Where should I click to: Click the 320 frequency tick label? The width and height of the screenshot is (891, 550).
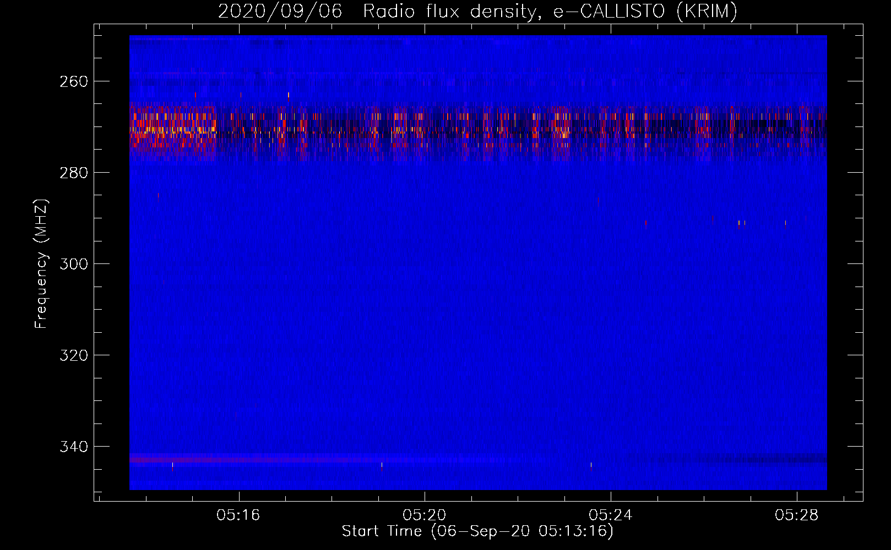pos(74,355)
